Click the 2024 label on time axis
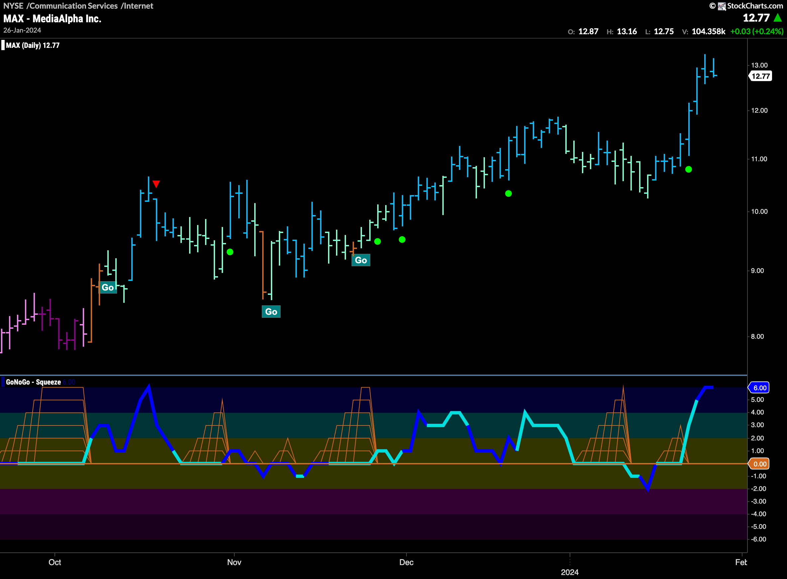Viewport: 787px width, 579px height. pos(570,572)
